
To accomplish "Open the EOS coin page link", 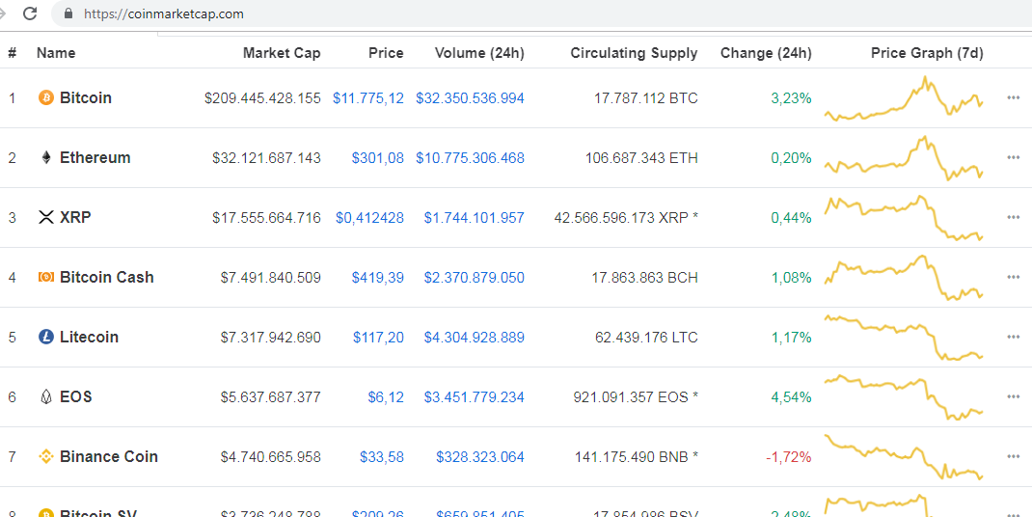I will click(x=75, y=397).
